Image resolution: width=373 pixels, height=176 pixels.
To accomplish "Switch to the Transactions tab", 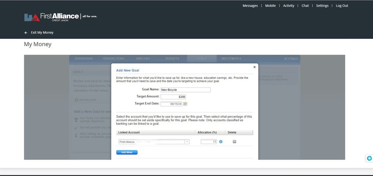I will coord(113,59).
